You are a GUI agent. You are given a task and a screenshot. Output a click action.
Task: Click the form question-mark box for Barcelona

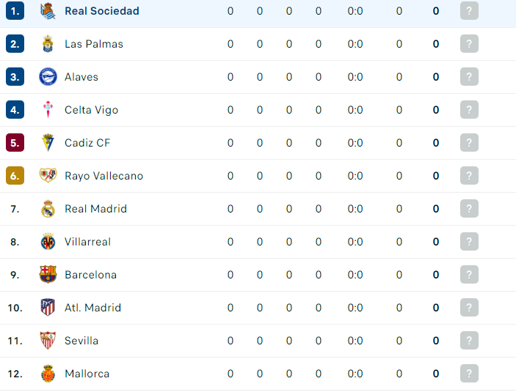(469, 275)
